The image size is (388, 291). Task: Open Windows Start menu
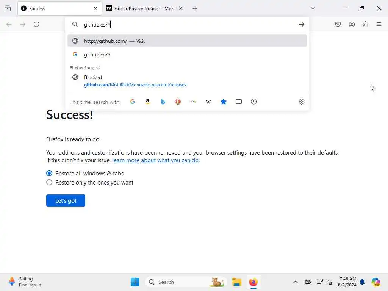click(x=135, y=282)
